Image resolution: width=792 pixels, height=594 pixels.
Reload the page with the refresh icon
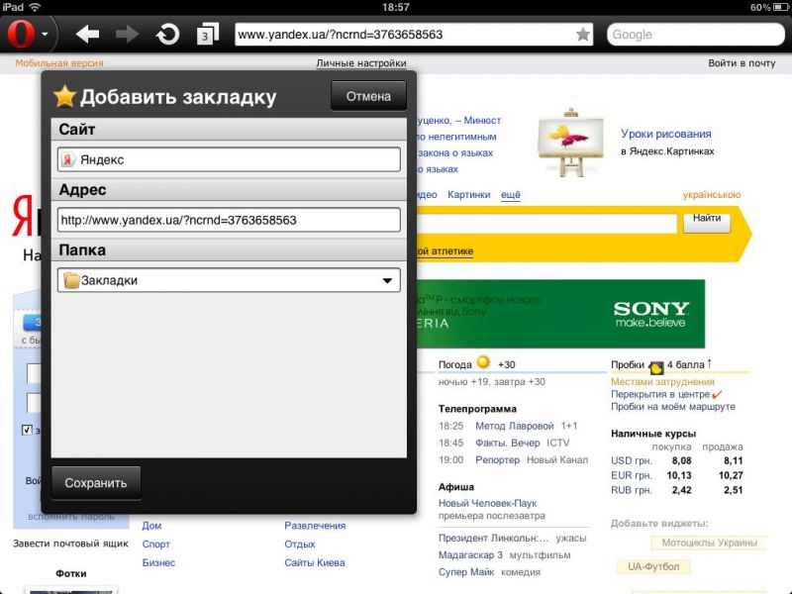[167, 35]
